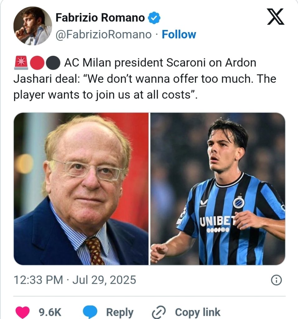Click the blue verified badge
The width and height of the screenshot is (298, 319).
pos(154,18)
